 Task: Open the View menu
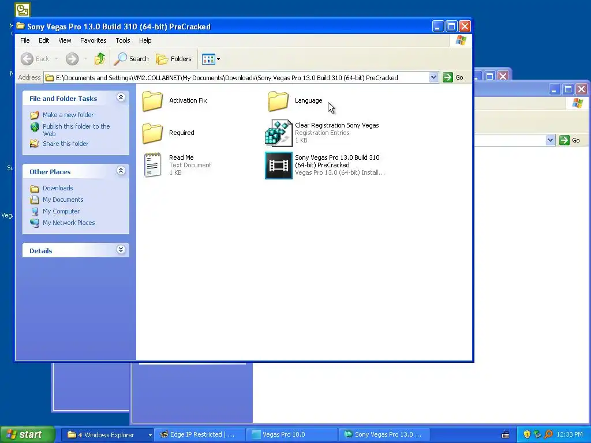(65, 40)
